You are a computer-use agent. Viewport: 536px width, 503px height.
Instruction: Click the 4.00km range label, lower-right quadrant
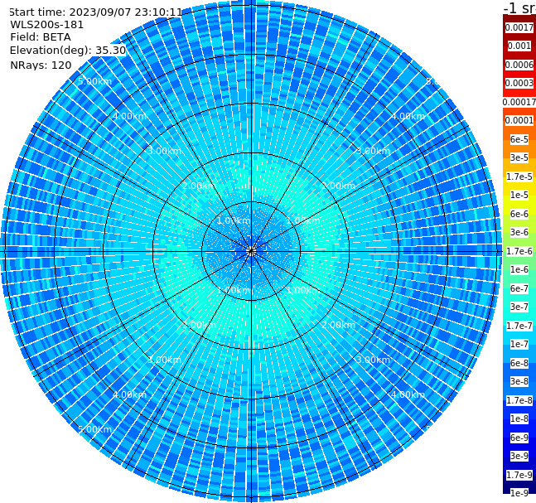(408, 394)
